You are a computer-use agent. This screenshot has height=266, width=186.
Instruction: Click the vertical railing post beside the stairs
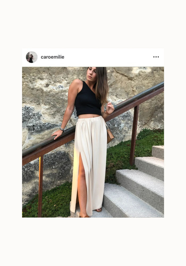134,135
